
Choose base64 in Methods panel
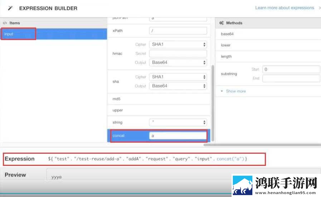coord(268,34)
